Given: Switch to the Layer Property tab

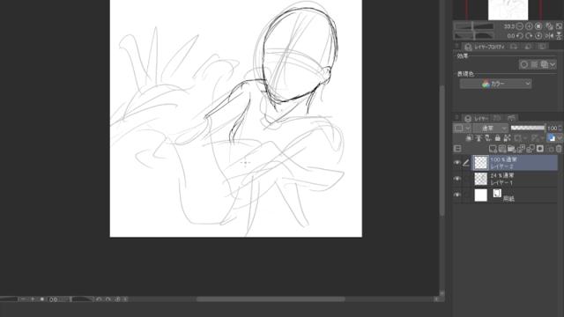Looking at the screenshot, I should (x=485, y=47).
